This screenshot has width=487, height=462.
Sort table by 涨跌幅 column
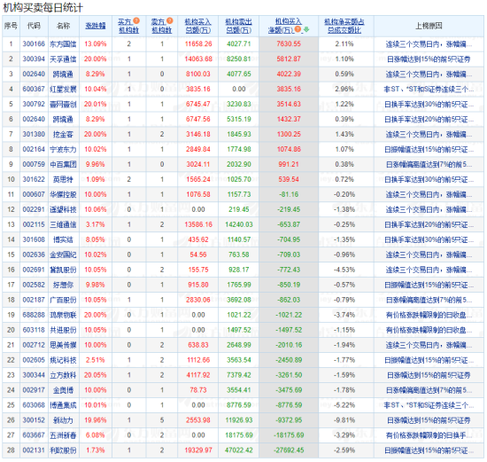point(96,26)
